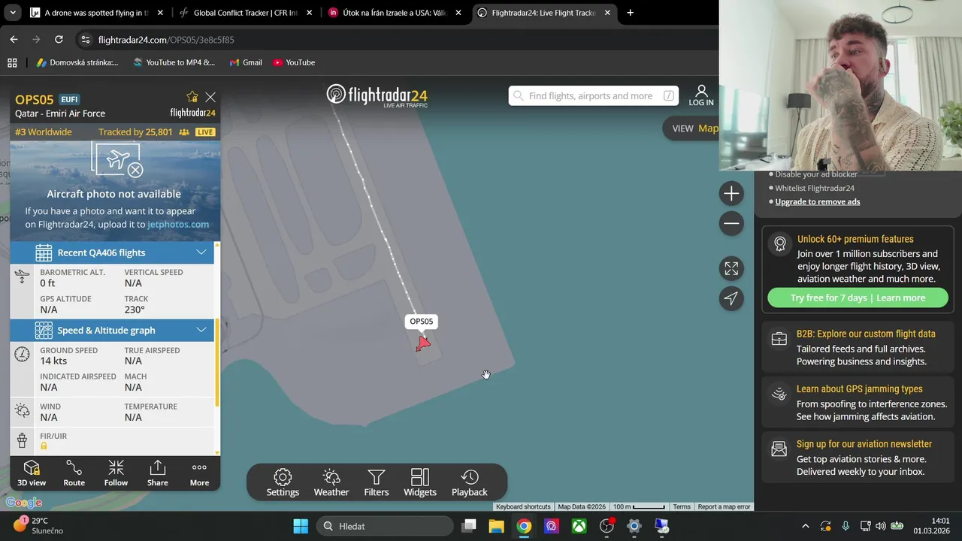The width and height of the screenshot is (962, 541).
Task: Open Windows Start menu
Action: 301,526
